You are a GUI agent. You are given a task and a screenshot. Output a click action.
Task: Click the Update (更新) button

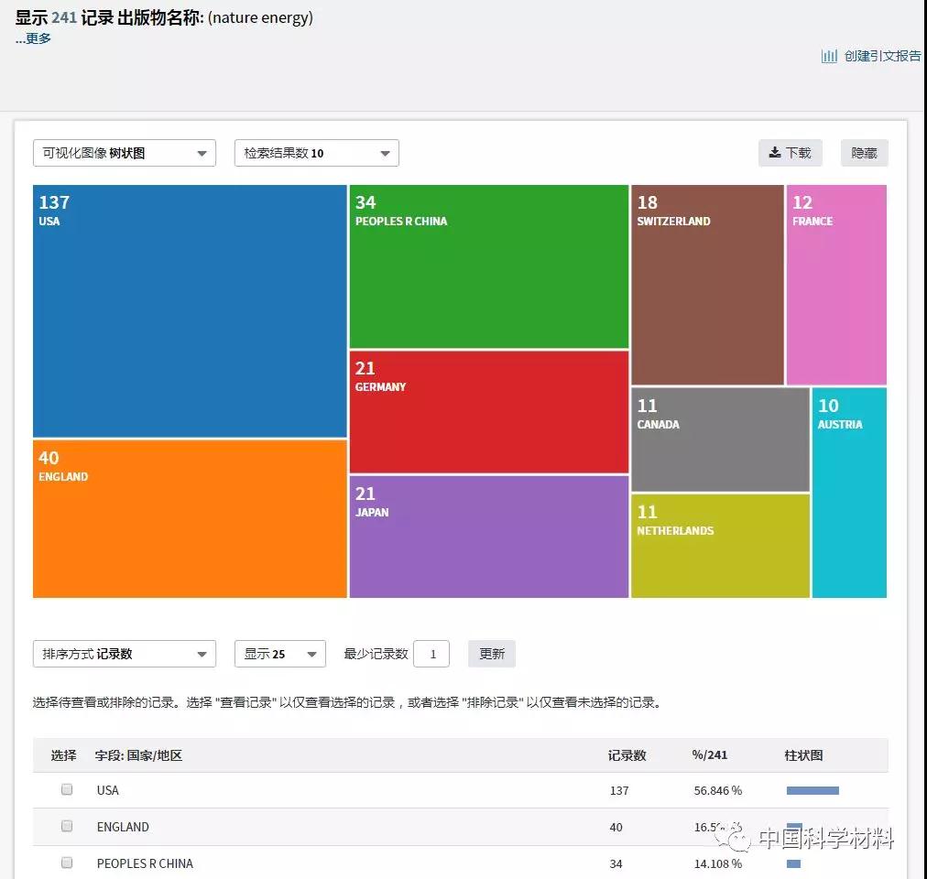492,654
